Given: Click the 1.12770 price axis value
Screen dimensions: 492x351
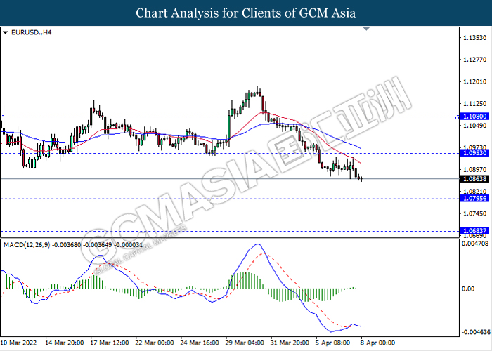Looking at the screenshot, I should 474,60.
